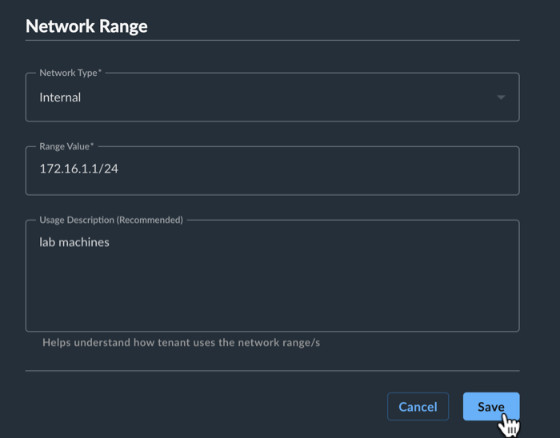The image size is (560, 438).
Task: Place cursor in the lab machines text
Action: [74, 242]
